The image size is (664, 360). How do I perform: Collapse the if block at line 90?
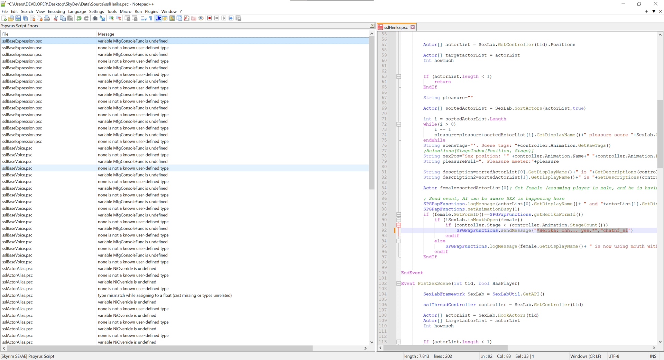click(398, 220)
